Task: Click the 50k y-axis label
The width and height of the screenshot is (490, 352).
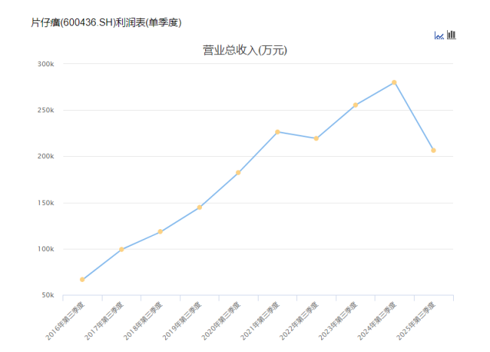Action: tap(47, 295)
